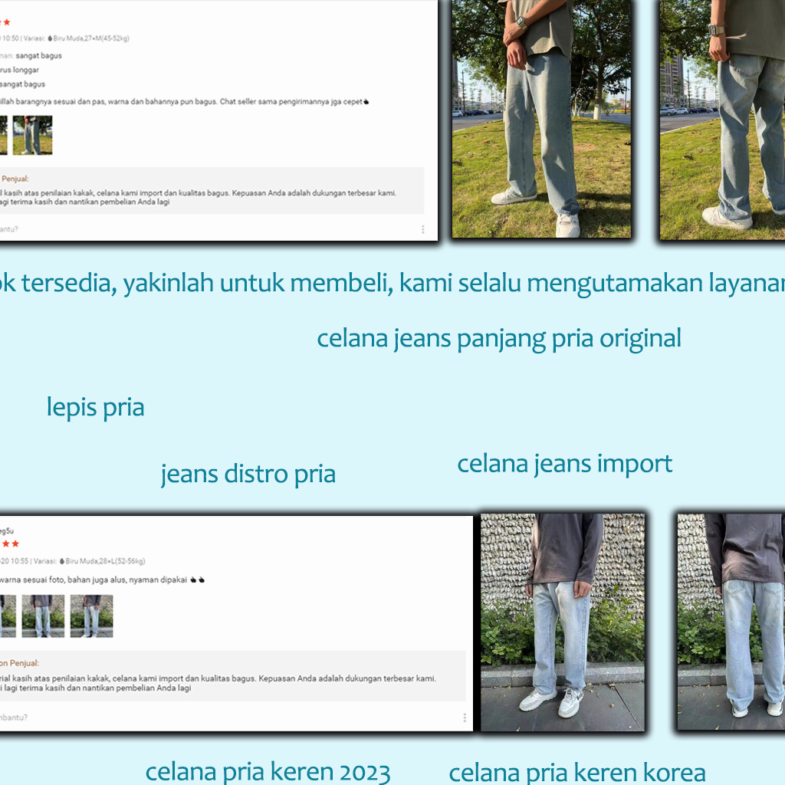Click 'celana pria keren 2023' text

pos(268,771)
